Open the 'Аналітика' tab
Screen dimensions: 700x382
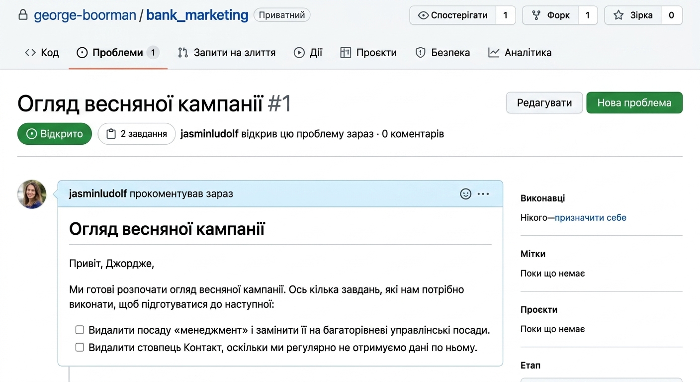tap(520, 52)
